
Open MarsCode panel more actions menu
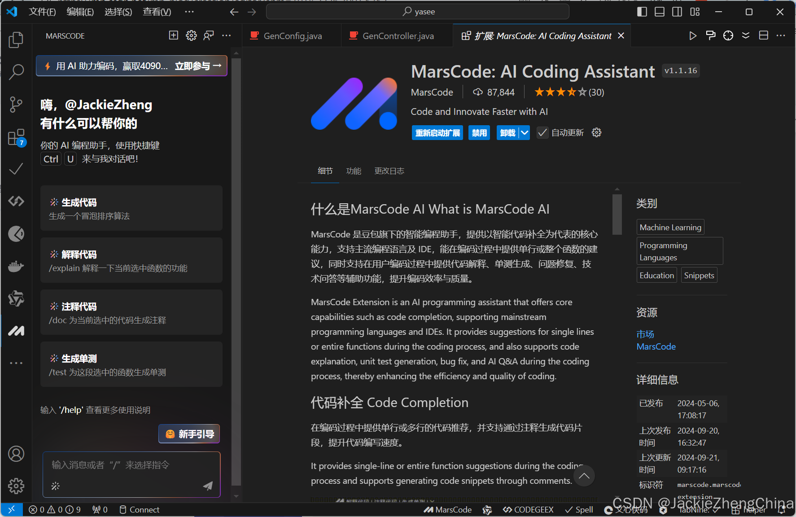(227, 35)
